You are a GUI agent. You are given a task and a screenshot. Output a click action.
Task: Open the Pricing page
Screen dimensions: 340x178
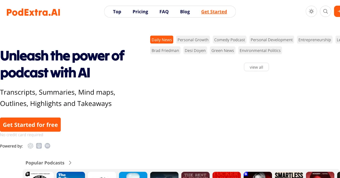140,12
